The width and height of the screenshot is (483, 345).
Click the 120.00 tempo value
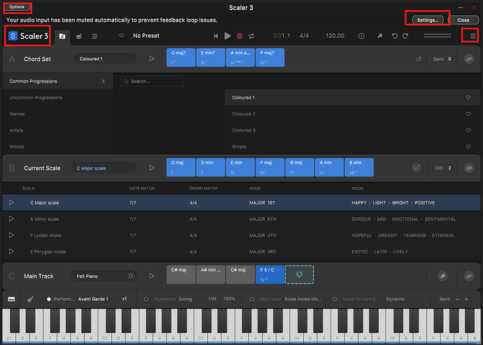point(335,36)
